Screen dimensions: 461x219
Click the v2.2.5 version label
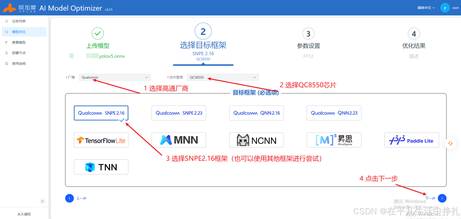(x=109, y=9)
